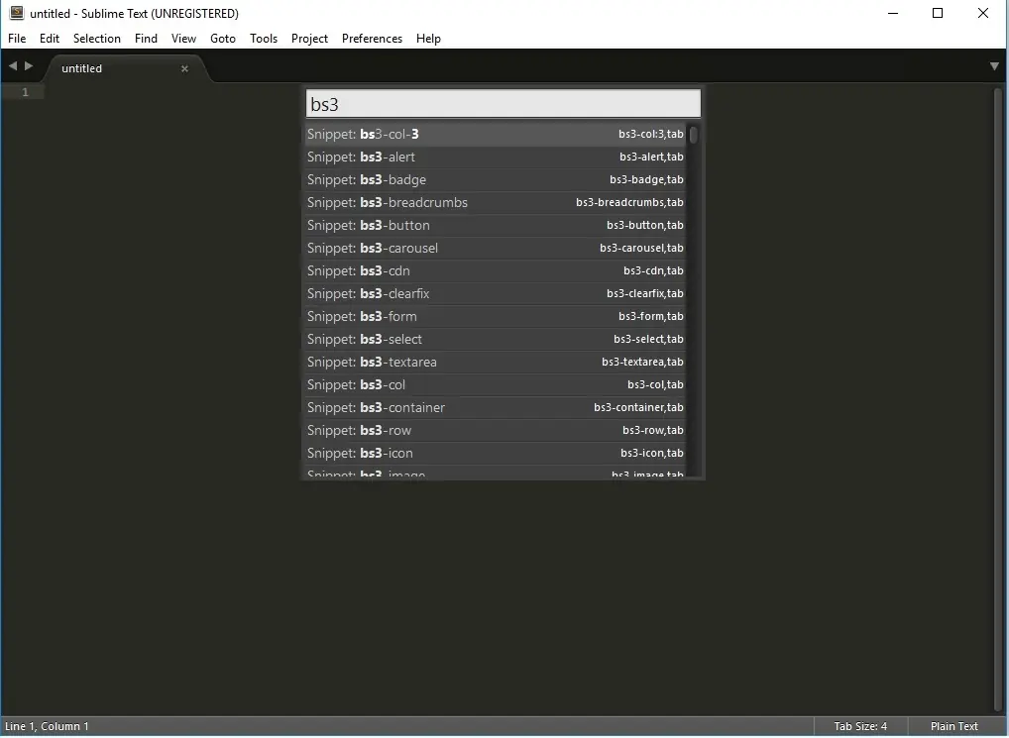Click line number 1 in gutter
The height and width of the screenshot is (738, 1009).
click(x=25, y=92)
